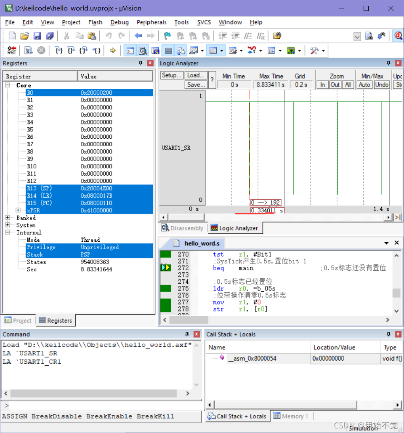Viewport: 404px width, 433px height.
Task: Toggle Command window button
Action: [130, 50]
